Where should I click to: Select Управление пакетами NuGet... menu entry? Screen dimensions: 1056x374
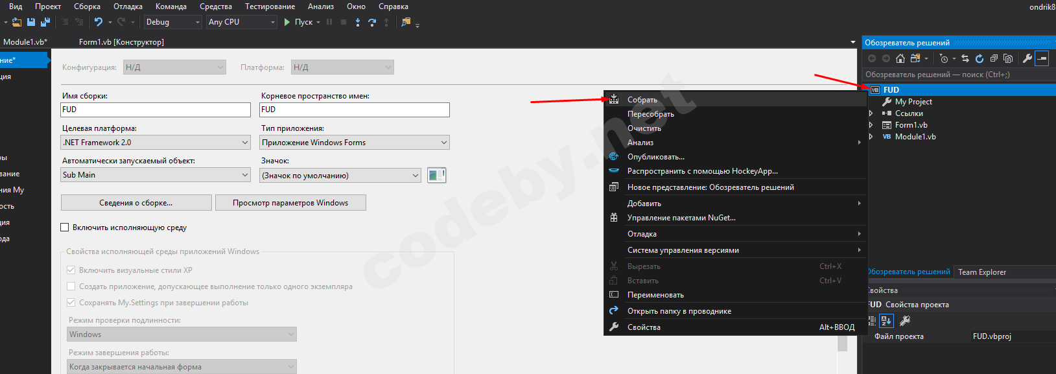pyautogui.click(x=735, y=218)
